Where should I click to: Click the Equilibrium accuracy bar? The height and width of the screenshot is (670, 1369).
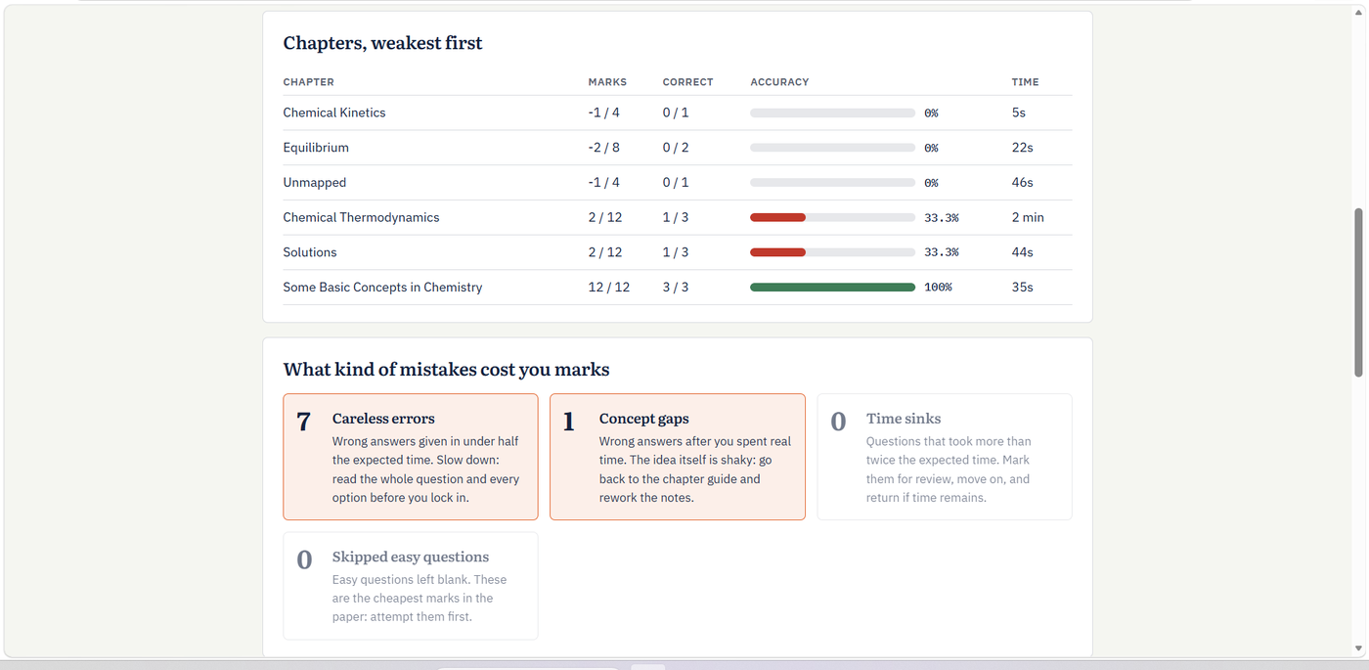pyautogui.click(x=832, y=148)
